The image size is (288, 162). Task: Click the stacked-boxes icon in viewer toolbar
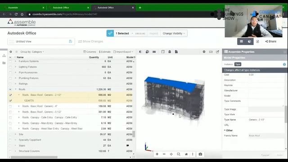pos(147,52)
